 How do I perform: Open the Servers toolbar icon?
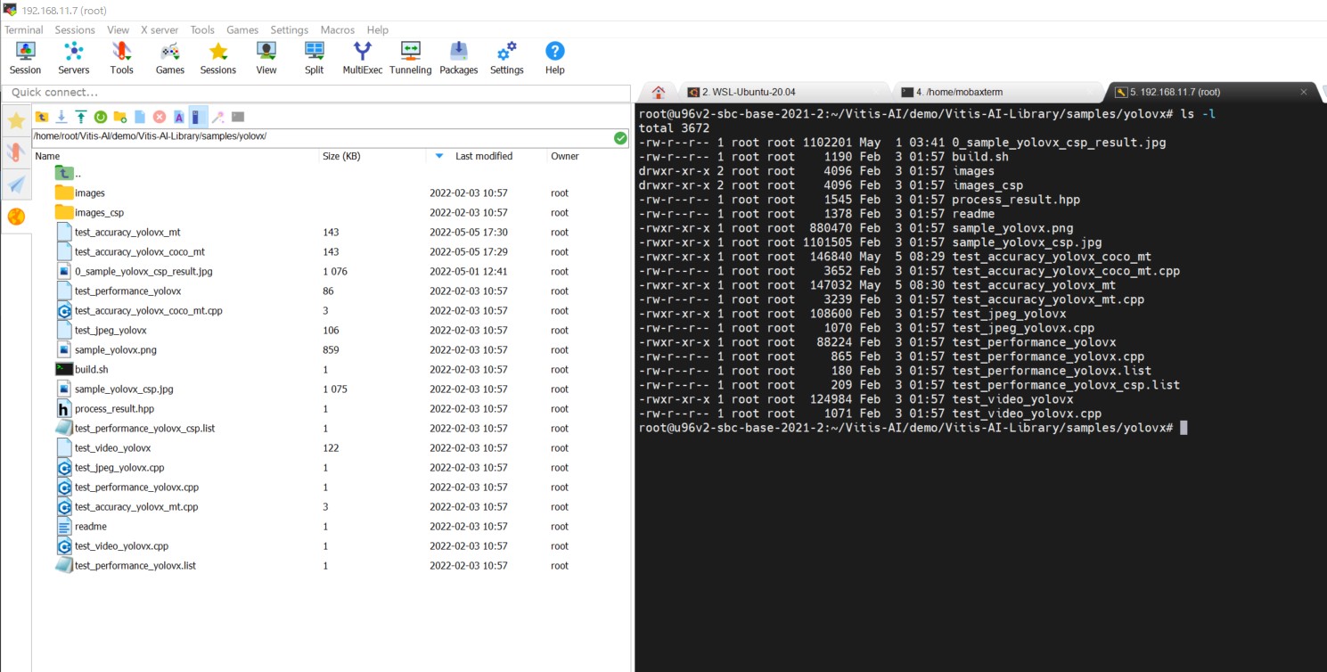[74, 57]
